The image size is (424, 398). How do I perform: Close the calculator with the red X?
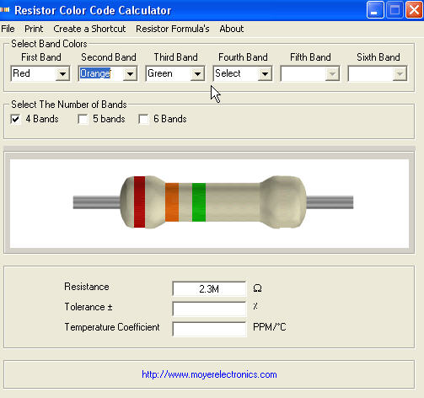pos(414,10)
